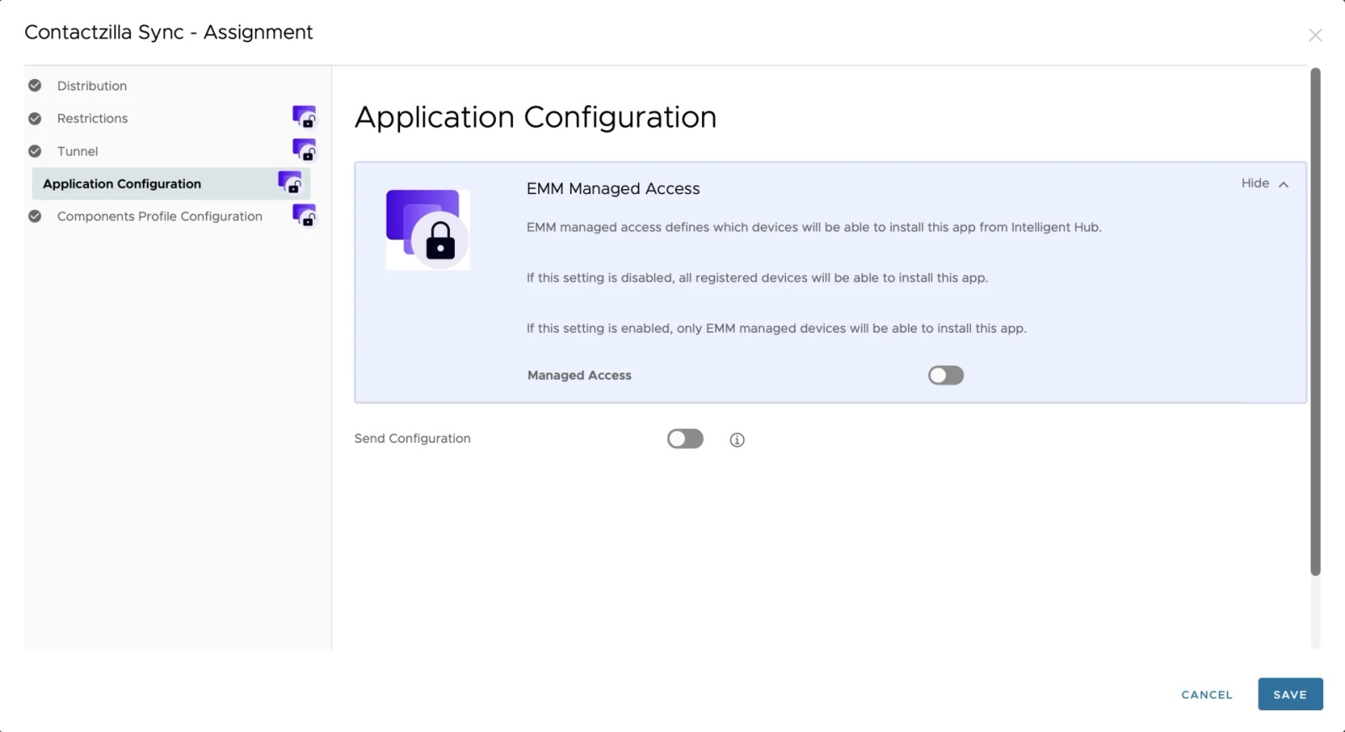Click the lock icon beside Restrictions
The width and height of the screenshot is (1345, 732).
tap(304, 117)
